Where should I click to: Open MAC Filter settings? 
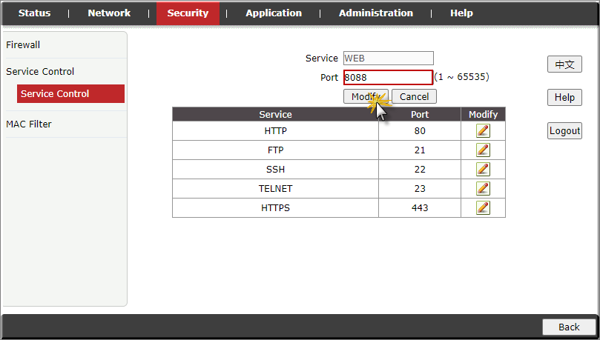29,124
